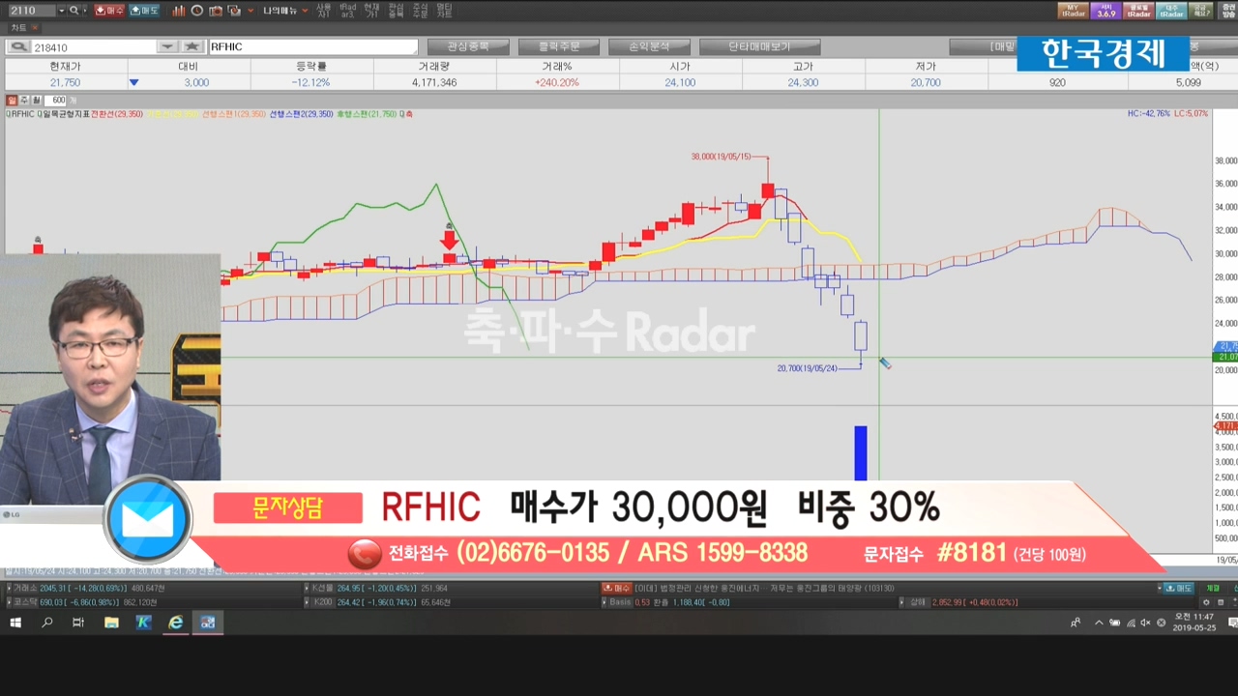Click the 600 candle count input field
The height and width of the screenshot is (696, 1238).
[58, 101]
